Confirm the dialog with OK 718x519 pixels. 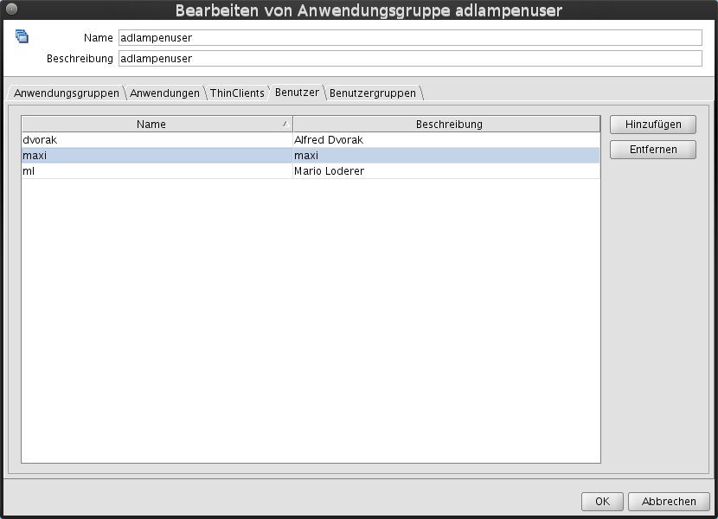pos(602,502)
